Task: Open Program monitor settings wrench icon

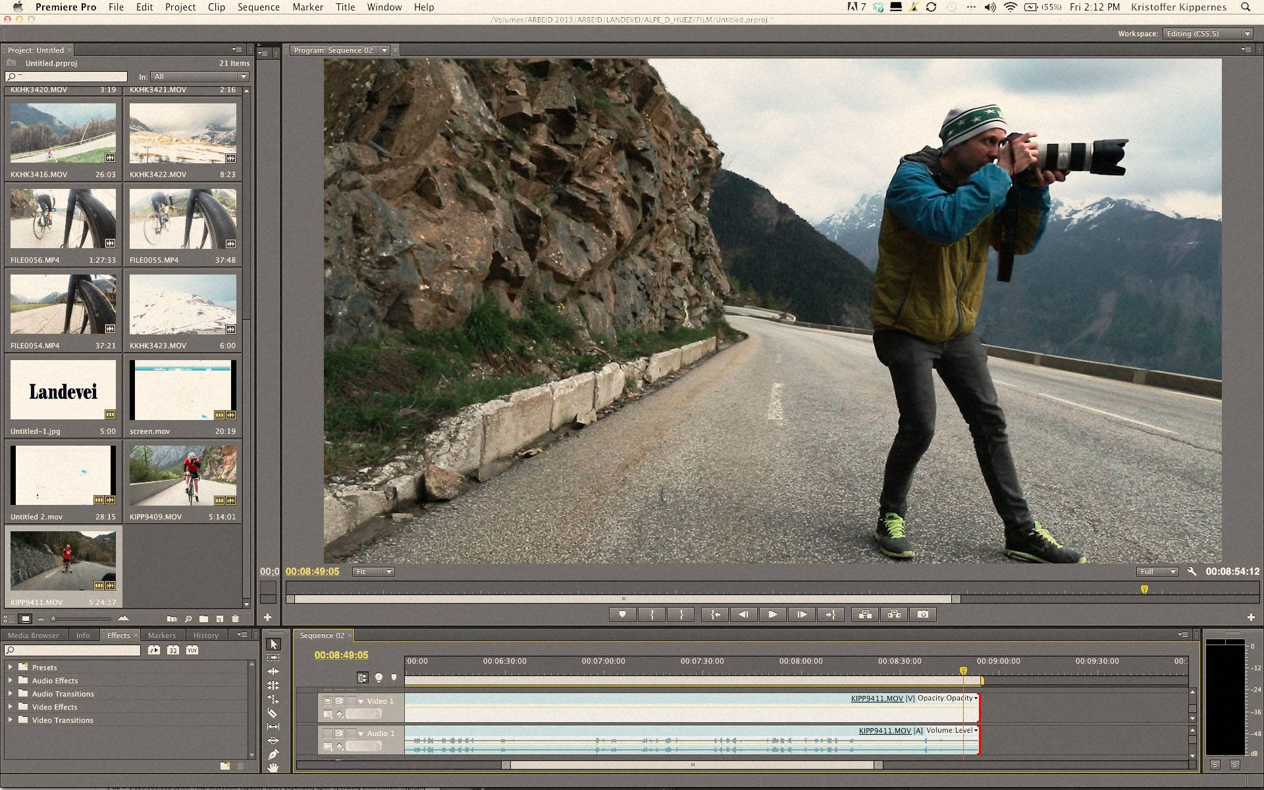Action: (x=1192, y=571)
